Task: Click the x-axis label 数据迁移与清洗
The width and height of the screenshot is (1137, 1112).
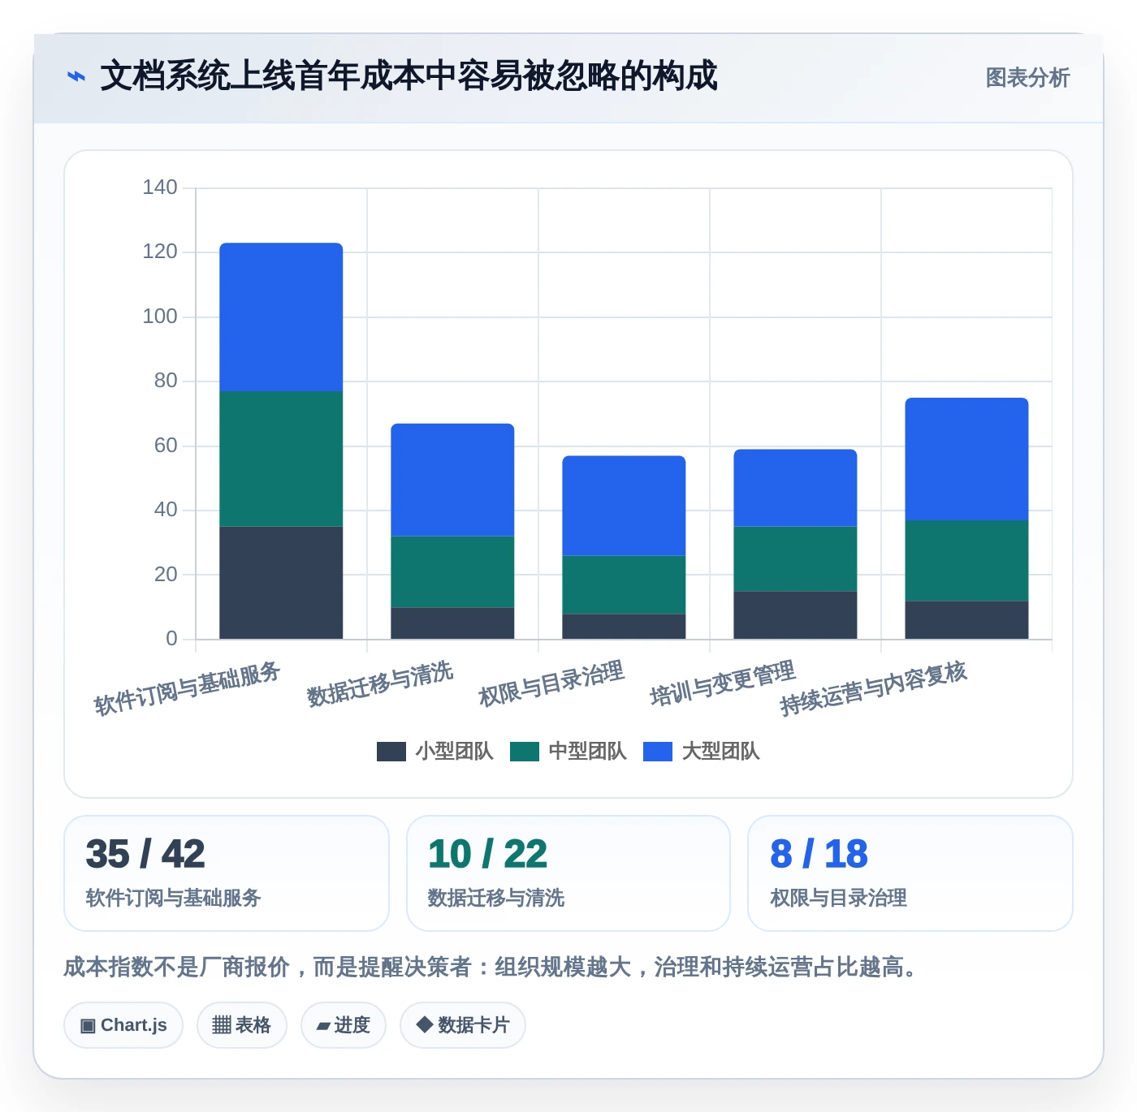Action: click(x=380, y=683)
